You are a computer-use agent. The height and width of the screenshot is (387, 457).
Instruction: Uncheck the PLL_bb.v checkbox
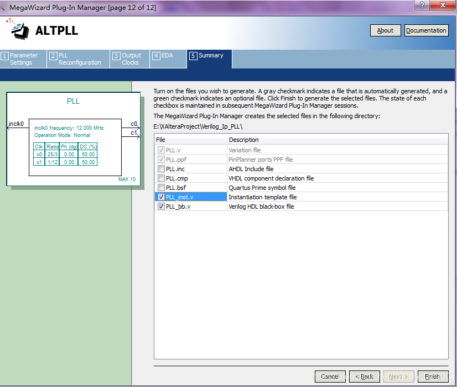coord(161,206)
